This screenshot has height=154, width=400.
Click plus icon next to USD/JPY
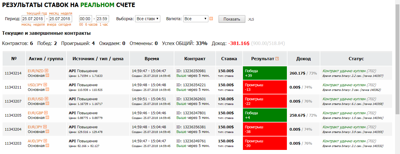click(x=45, y=85)
